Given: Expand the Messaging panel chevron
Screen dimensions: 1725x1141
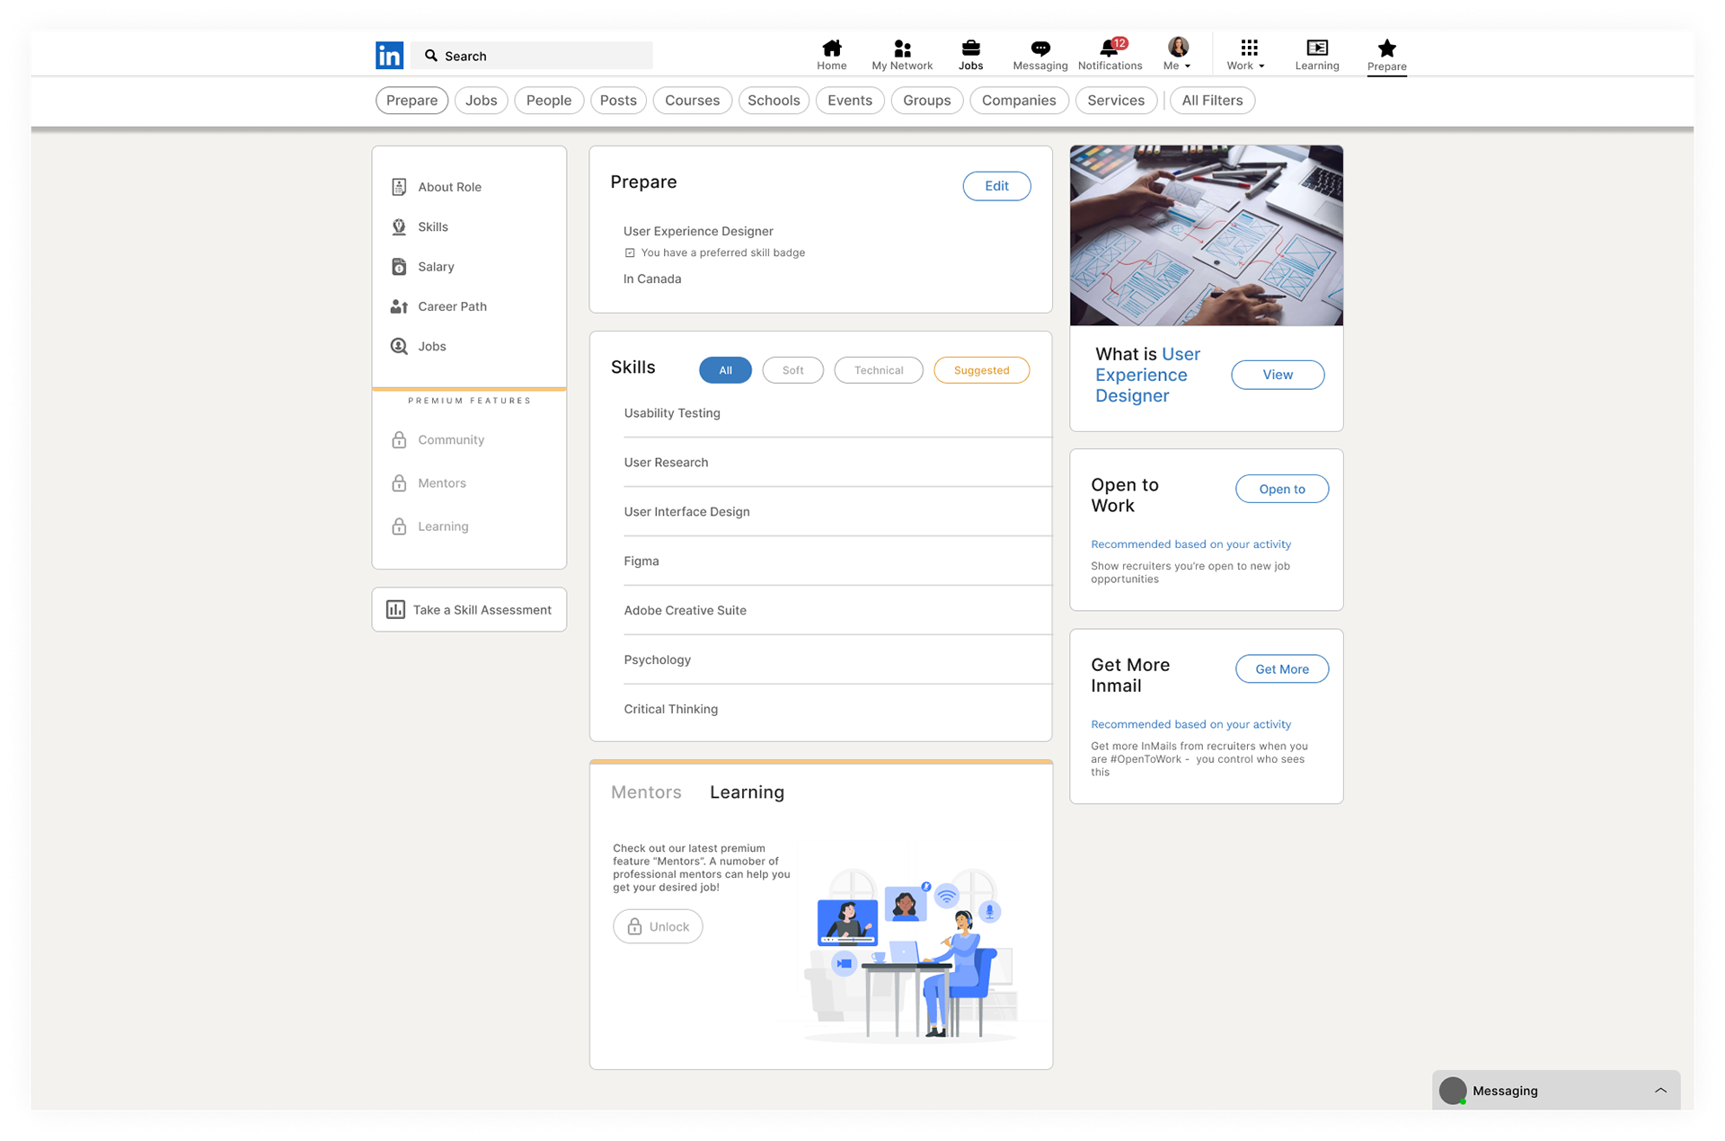Looking at the screenshot, I should (1660, 1090).
